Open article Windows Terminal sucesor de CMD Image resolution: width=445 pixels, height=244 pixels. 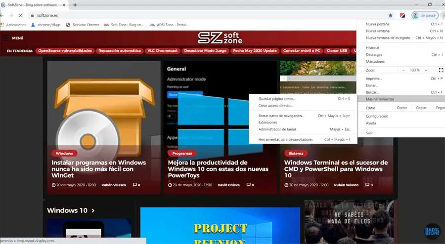tap(336, 169)
